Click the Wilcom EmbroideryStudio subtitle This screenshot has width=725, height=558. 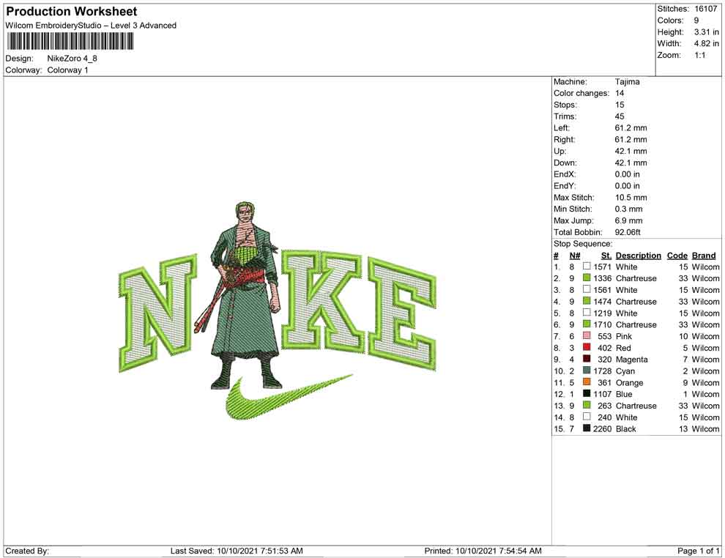[91, 26]
